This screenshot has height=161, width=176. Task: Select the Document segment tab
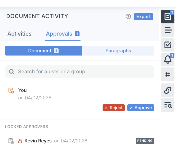pyautogui.click(x=43, y=51)
